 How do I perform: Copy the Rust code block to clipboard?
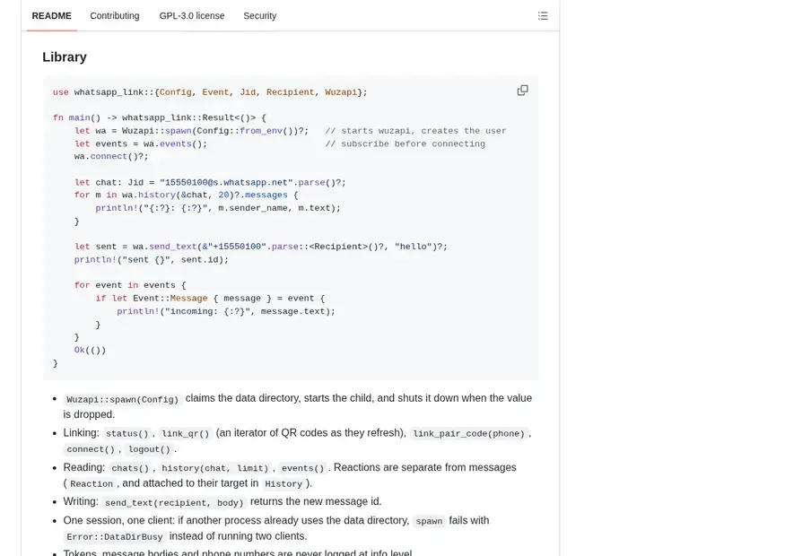point(523,91)
